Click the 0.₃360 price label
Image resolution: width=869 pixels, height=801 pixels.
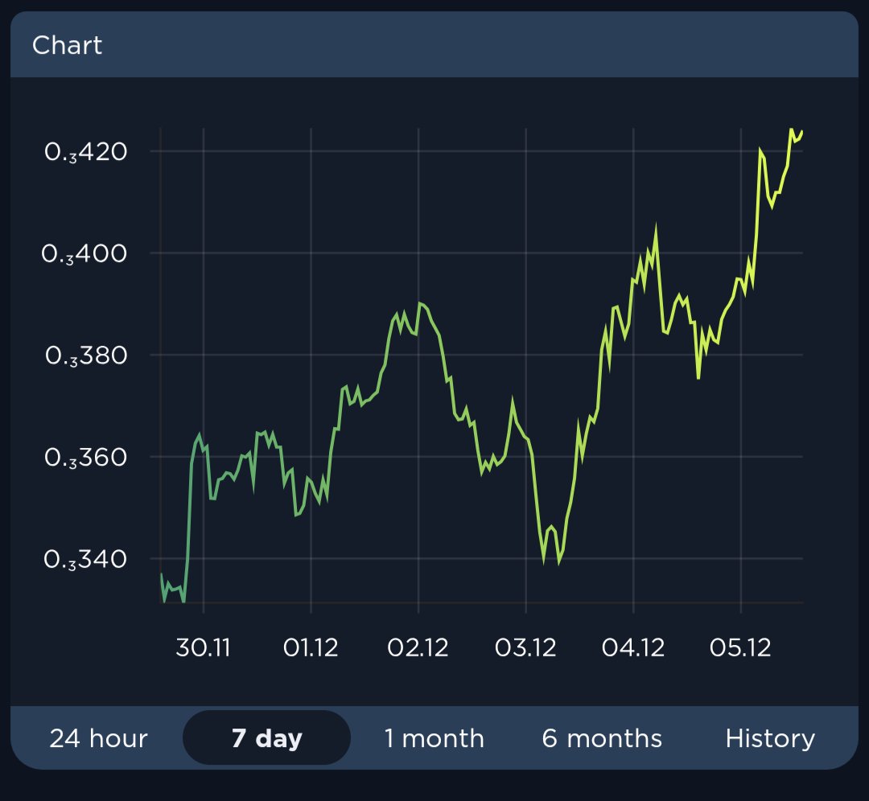point(86,458)
